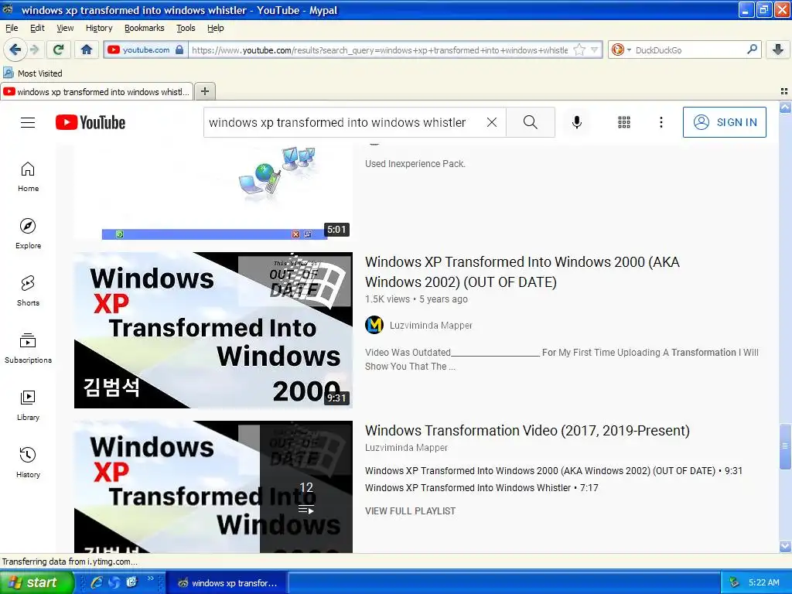Open the Tools menu
Image resolution: width=792 pixels, height=594 pixels.
tap(186, 28)
